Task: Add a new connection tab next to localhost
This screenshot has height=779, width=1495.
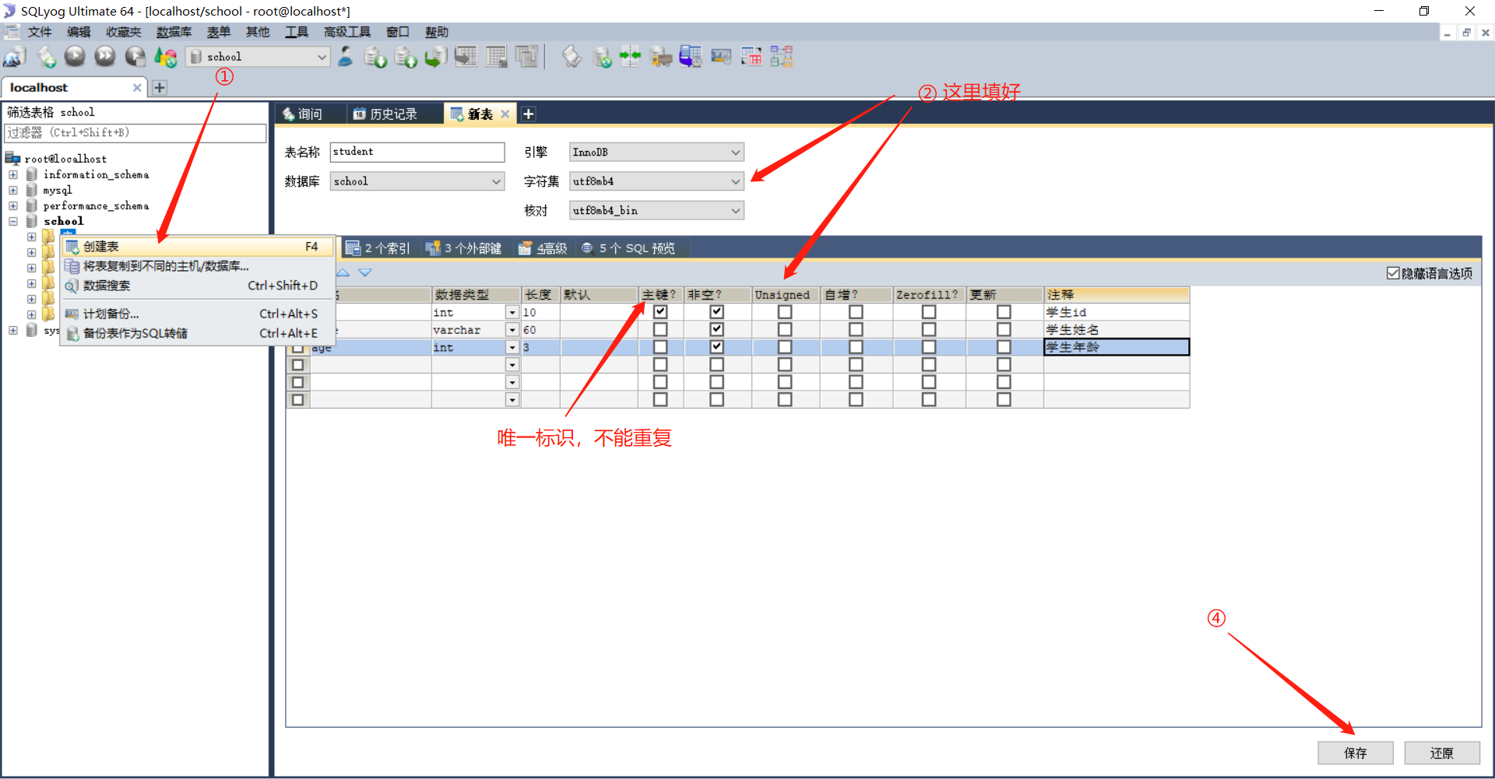Action: [160, 88]
